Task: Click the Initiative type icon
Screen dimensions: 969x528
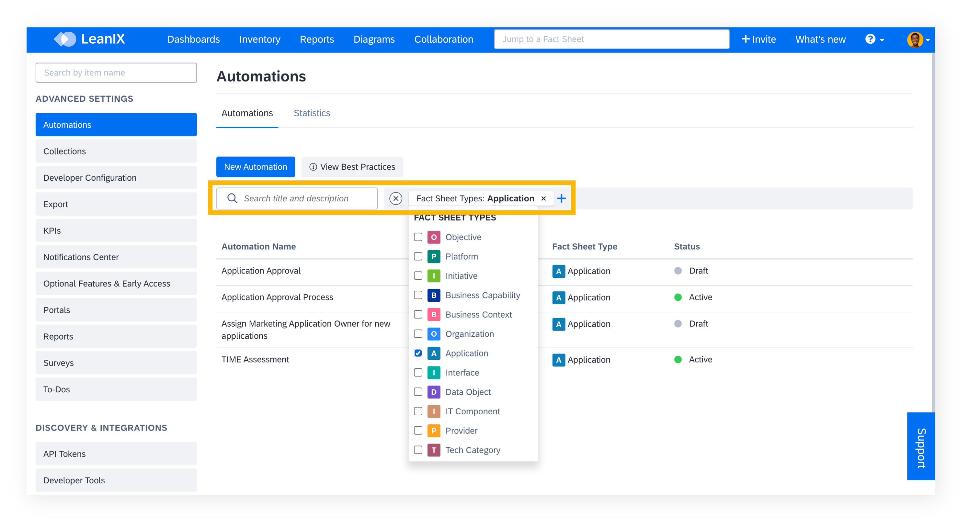Action: [433, 276]
